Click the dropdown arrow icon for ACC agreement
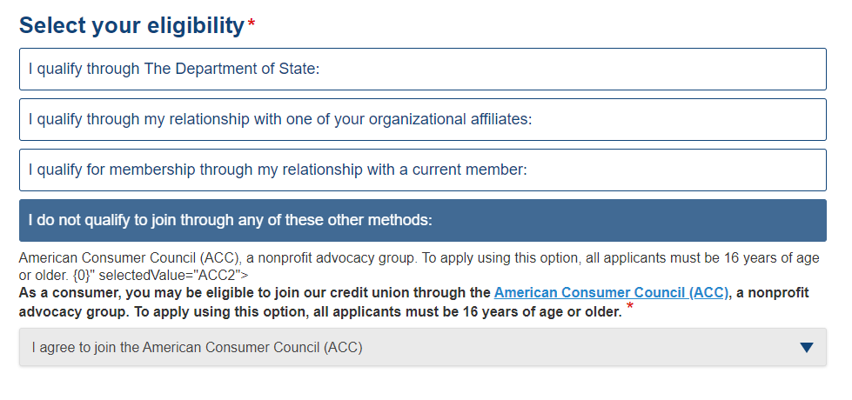Image resolution: width=852 pixels, height=400 pixels. (x=806, y=348)
